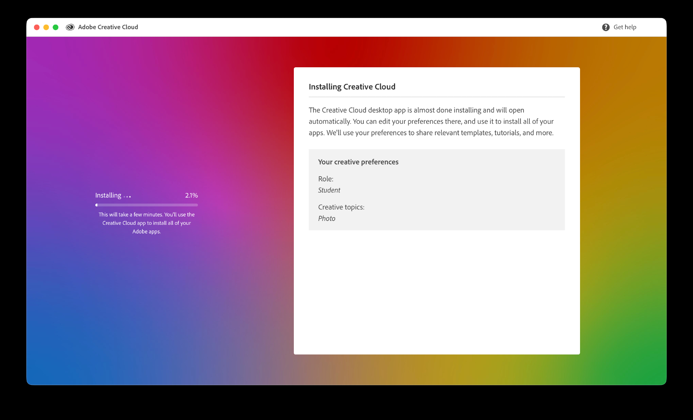693x420 pixels.
Task: Minimize the window with the yellow button
Action: click(x=46, y=27)
